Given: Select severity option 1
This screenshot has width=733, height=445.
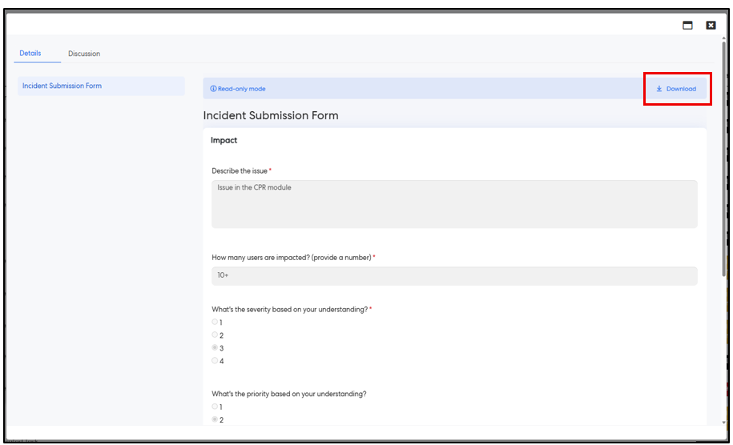Looking at the screenshot, I should (215, 322).
